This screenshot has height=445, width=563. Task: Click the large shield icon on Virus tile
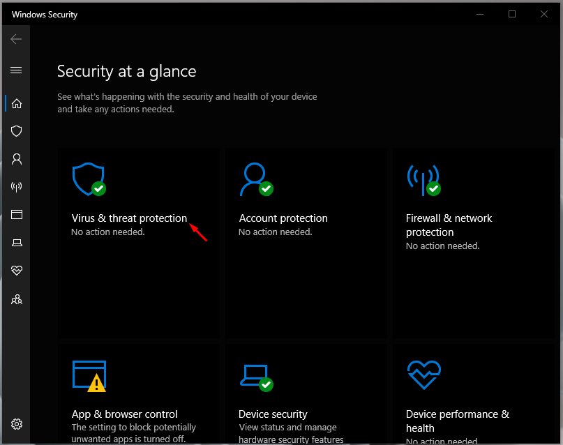click(x=88, y=180)
